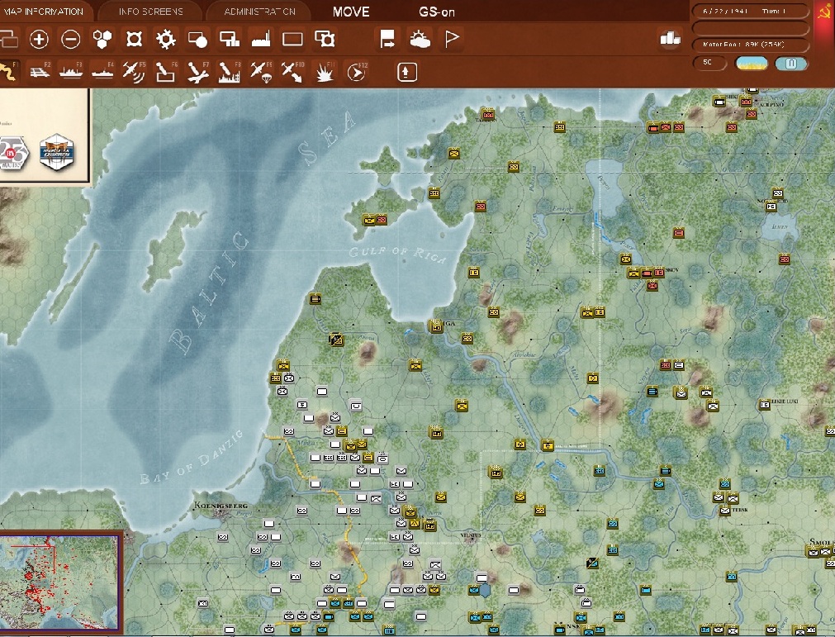Toggle the hex grid honeycomb icon
This screenshot has height=637, width=835.
click(x=102, y=40)
